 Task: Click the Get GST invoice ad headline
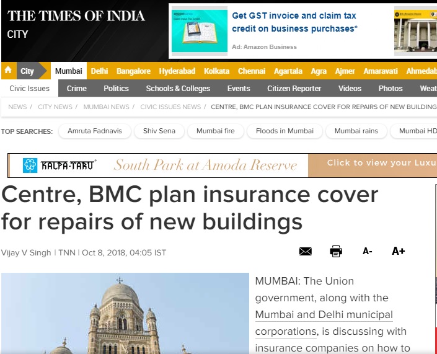coord(294,22)
